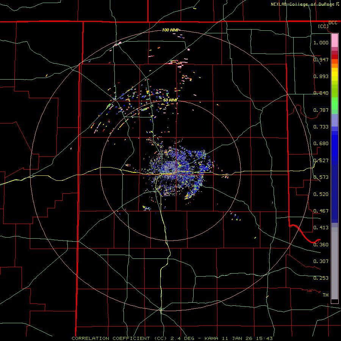Click the 0.573 legend value

tap(321, 177)
